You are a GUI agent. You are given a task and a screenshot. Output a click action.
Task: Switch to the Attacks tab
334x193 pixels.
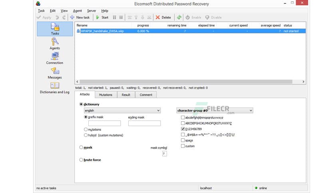coord(85,95)
